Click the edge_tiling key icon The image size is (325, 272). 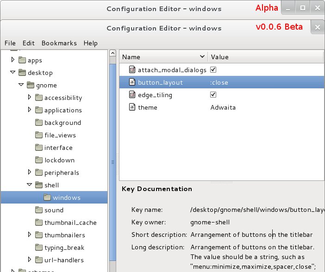tap(131, 95)
